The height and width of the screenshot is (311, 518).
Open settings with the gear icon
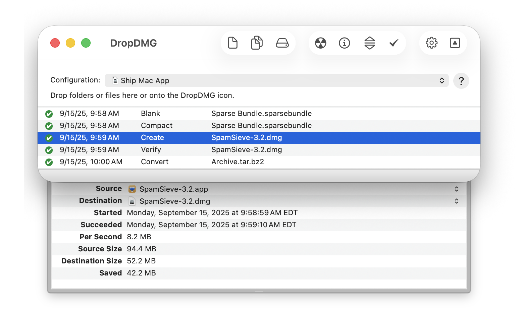pos(431,43)
